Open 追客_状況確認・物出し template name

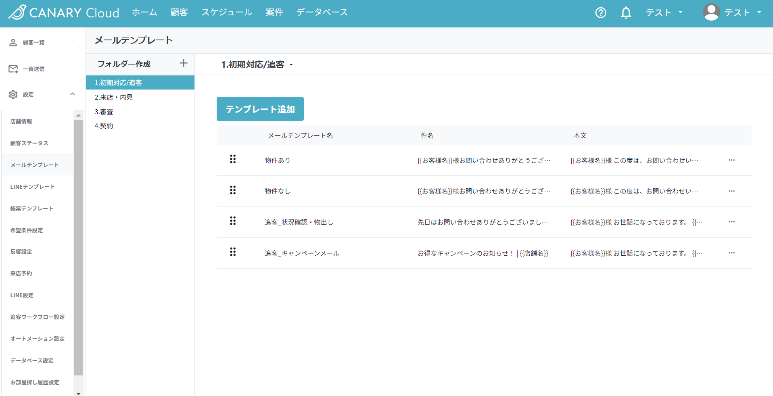pyautogui.click(x=299, y=222)
